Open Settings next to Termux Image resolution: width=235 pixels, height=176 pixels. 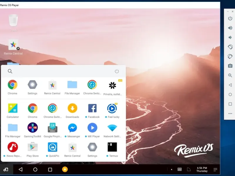click(x=92, y=147)
